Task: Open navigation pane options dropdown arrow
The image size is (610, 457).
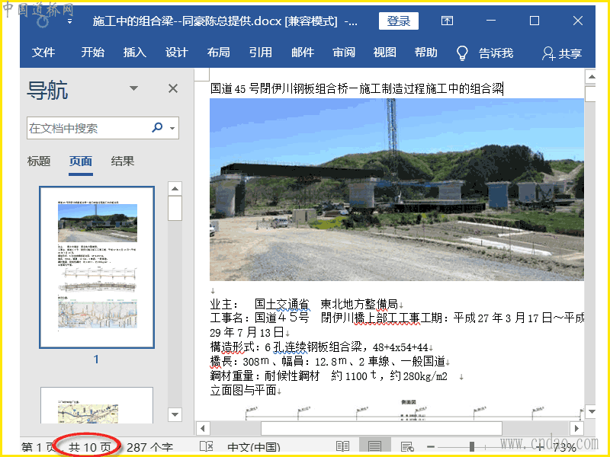Action: pyautogui.click(x=134, y=88)
